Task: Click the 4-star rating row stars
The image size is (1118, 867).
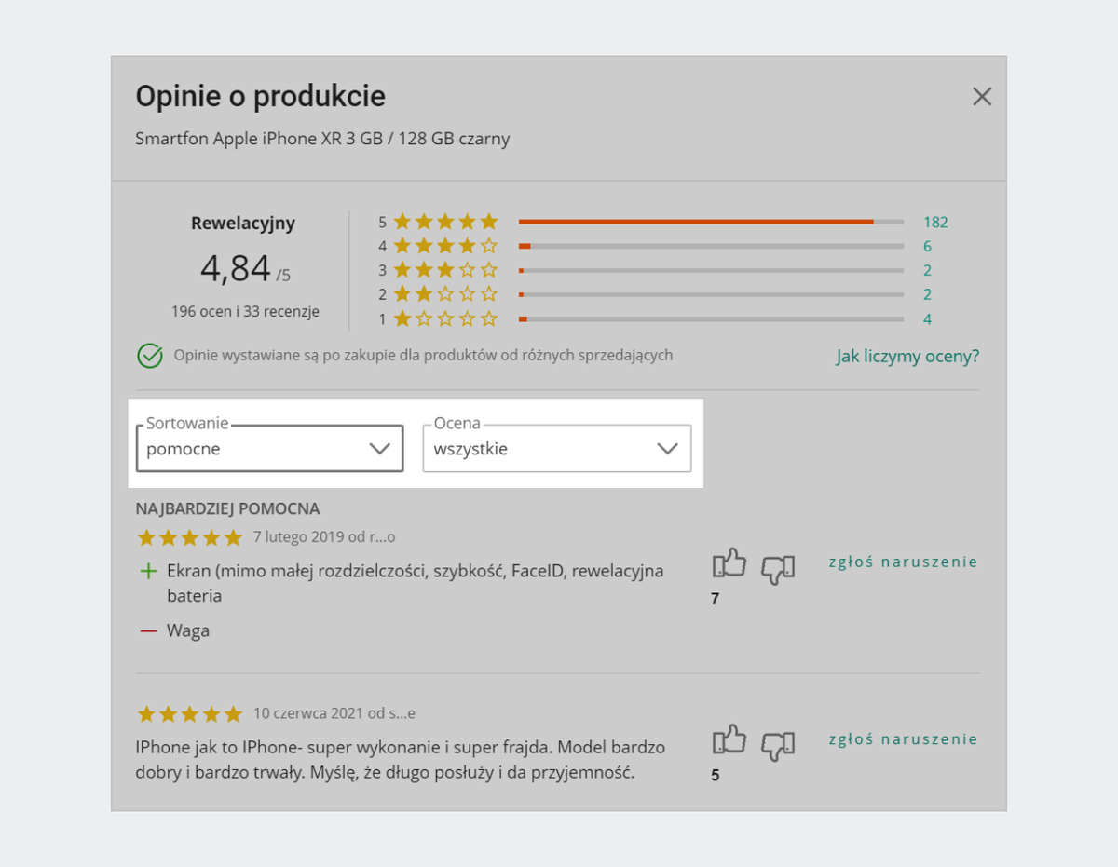Action: tap(445, 247)
